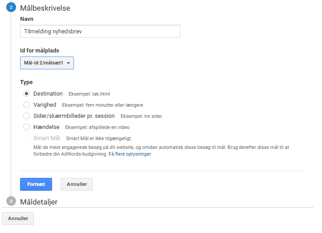This screenshot has width=322, height=233.
Task: Click the Sider/skærmbilleder pr. session label
Action: point(74,116)
